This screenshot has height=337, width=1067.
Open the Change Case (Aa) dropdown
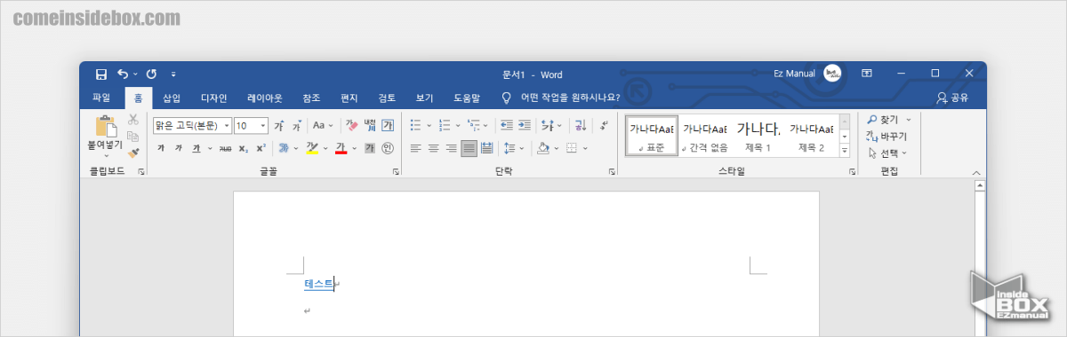(323, 125)
